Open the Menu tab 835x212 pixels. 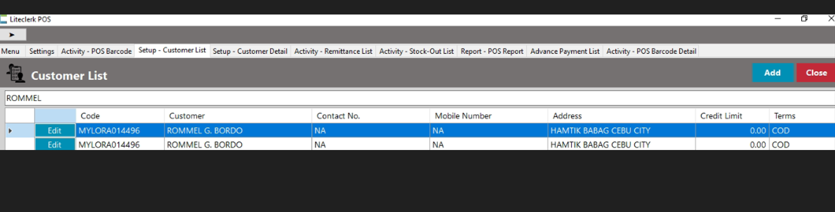[10, 51]
